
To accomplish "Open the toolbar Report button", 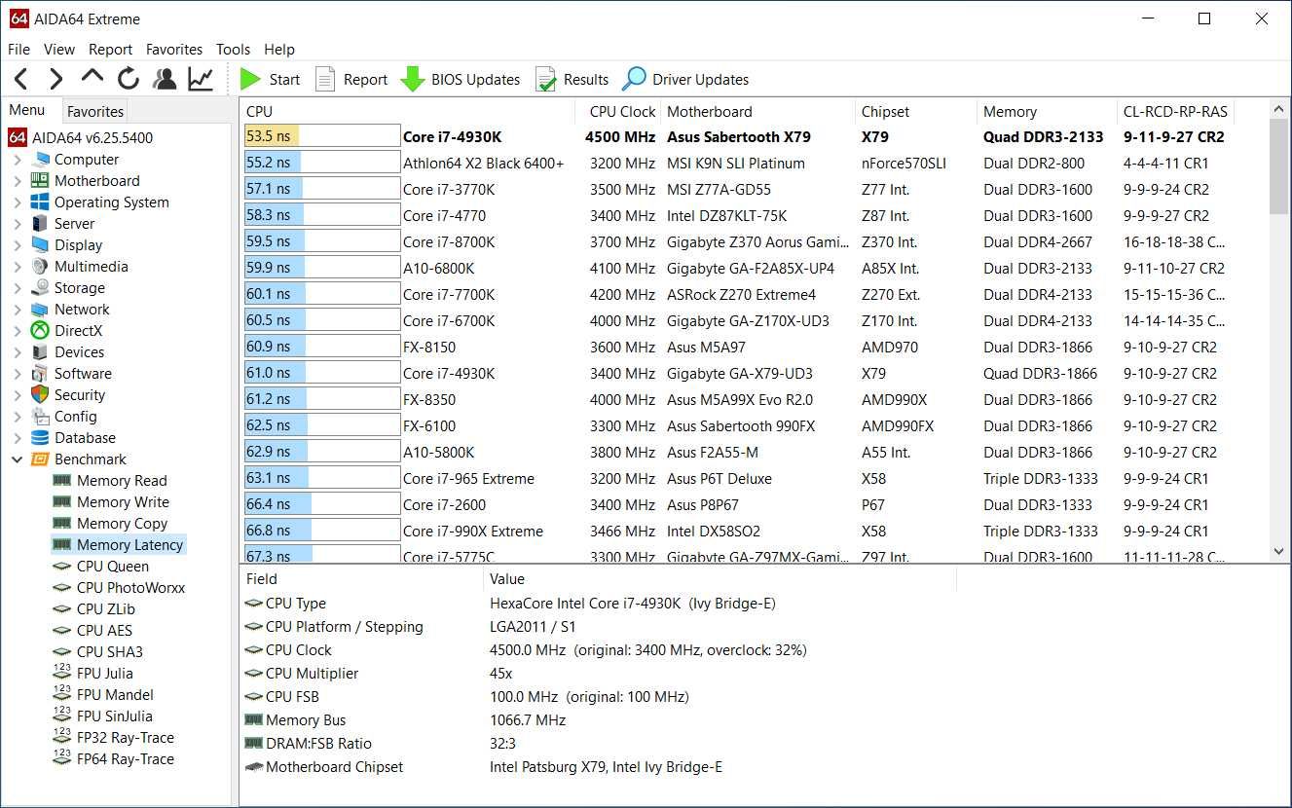I will pos(351,80).
